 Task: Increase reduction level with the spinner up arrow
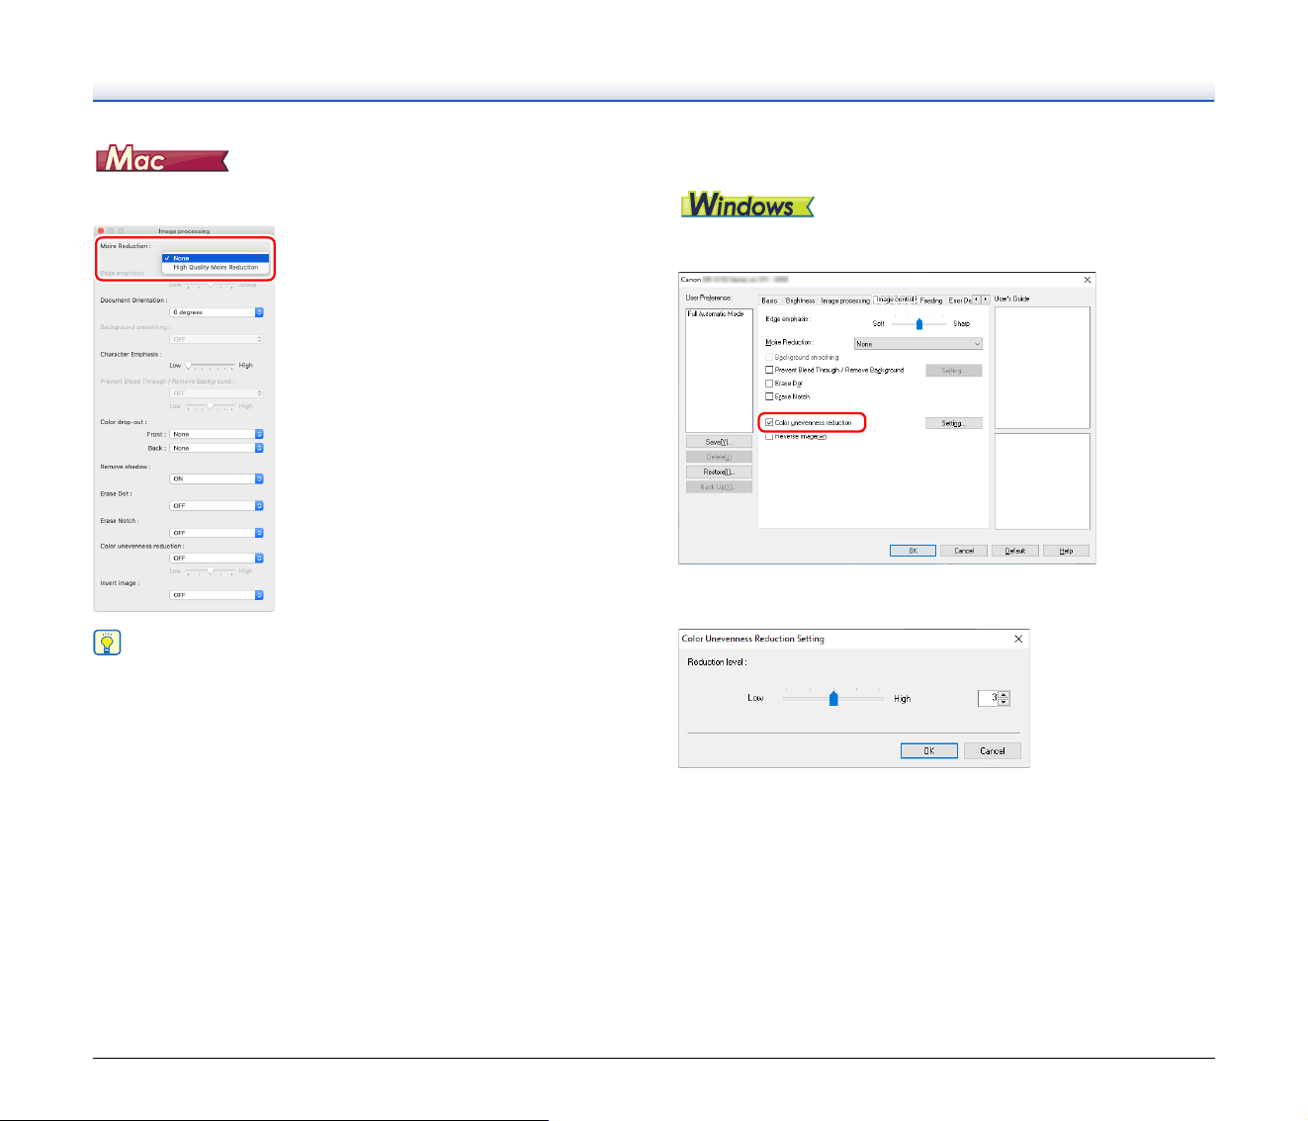pyautogui.click(x=1004, y=695)
